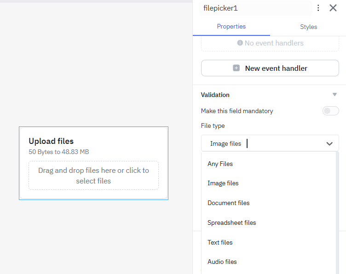The height and width of the screenshot is (274, 346).
Task: Choose Image files option in dropdown list
Action: [223, 183]
